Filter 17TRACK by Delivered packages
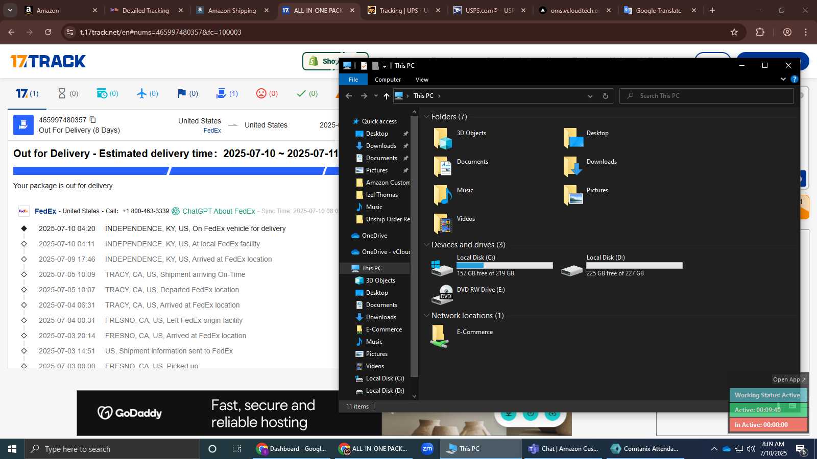817x459 pixels. pos(307,93)
